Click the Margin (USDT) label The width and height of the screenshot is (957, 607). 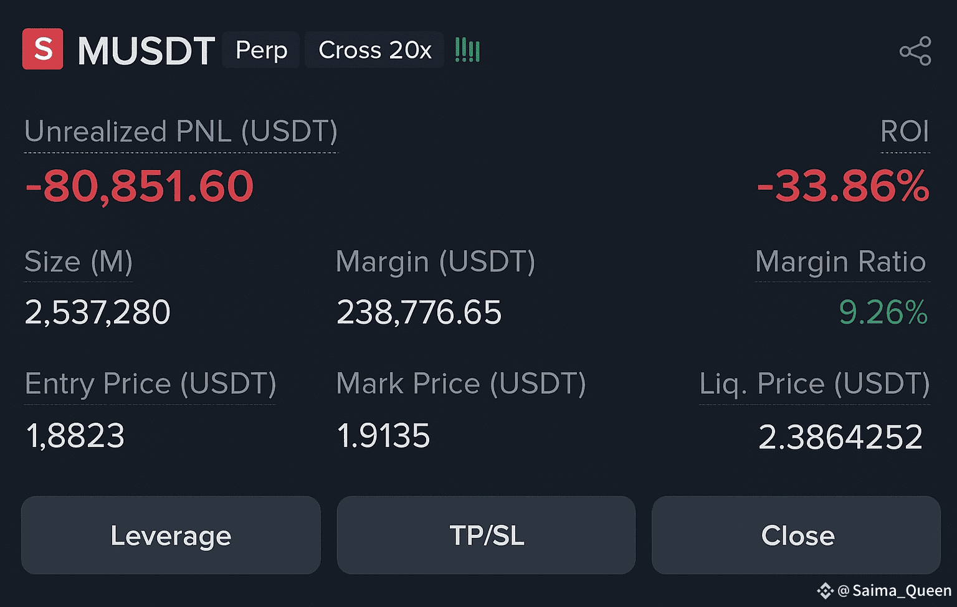435,261
